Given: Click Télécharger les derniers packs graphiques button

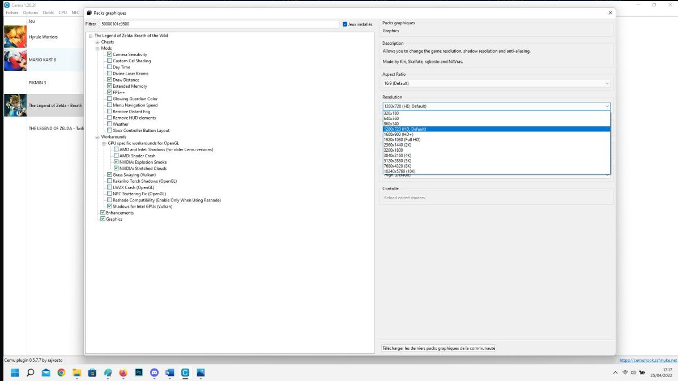Looking at the screenshot, I should tap(438, 348).
